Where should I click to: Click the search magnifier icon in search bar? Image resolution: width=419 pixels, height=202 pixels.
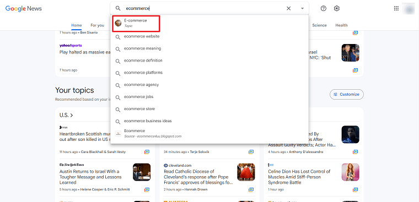pos(118,8)
